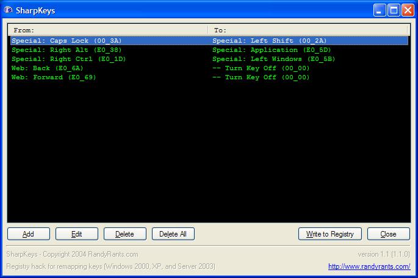Click the Add button
The width and height of the screenshot is (418, 278).
[29, 233]
